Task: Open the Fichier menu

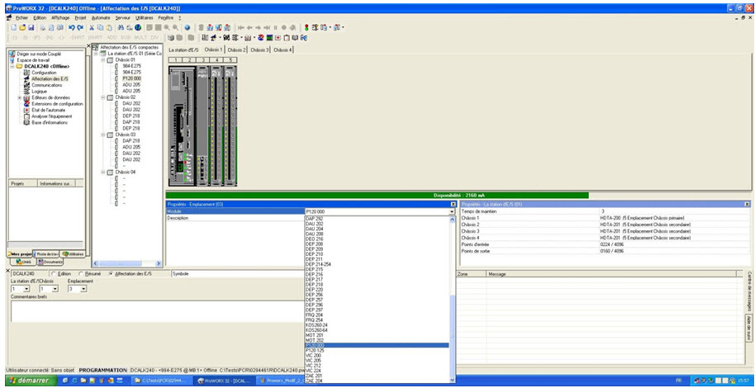Action: click(x=22, y=17)
